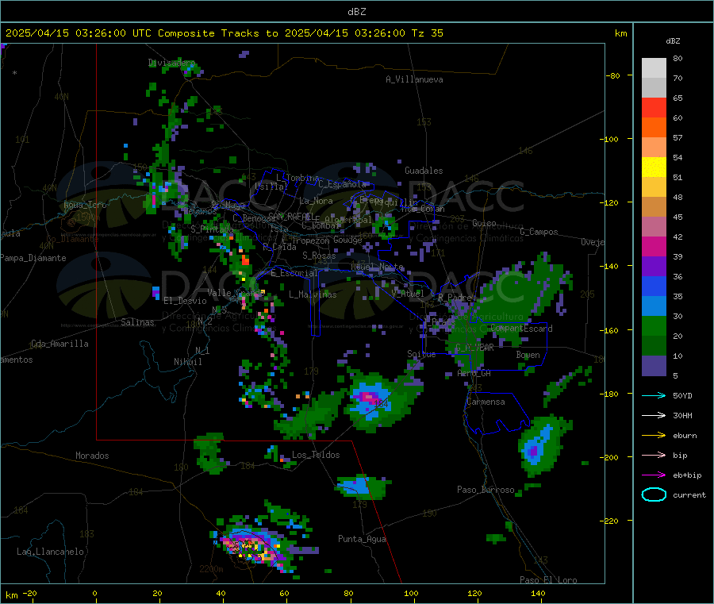Select the purple 36-39 dBZ swatch
The width and height of the screenshot is (714, 604).
coord(654,267)
